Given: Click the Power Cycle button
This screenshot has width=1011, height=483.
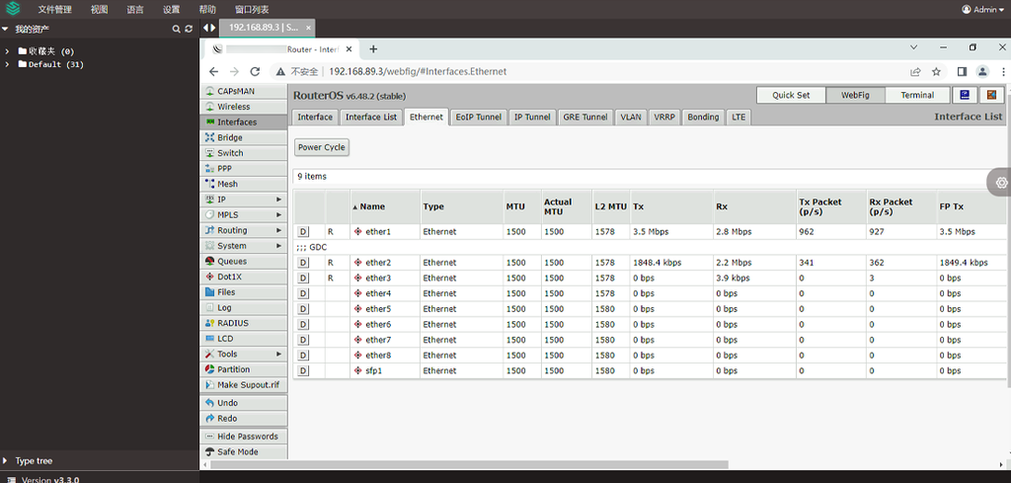Looking at the screenshot, I should coord(322,147).
